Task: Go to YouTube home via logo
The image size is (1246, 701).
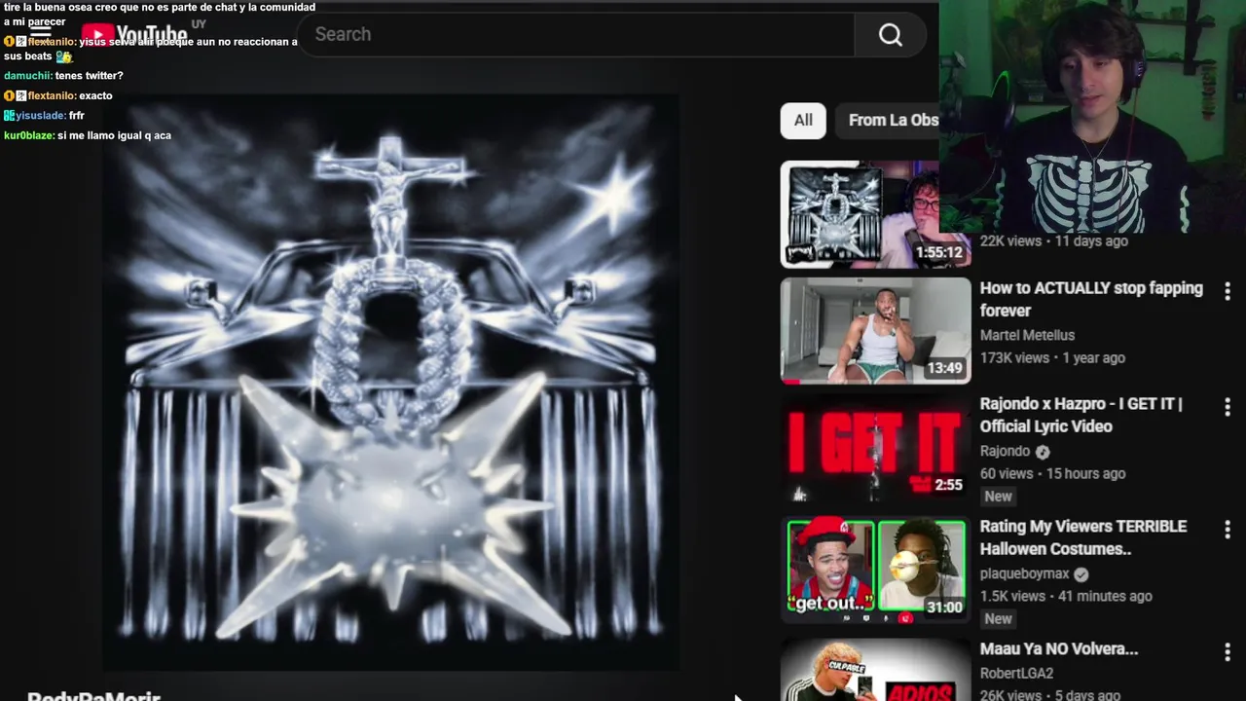Action: coord(134,37)
